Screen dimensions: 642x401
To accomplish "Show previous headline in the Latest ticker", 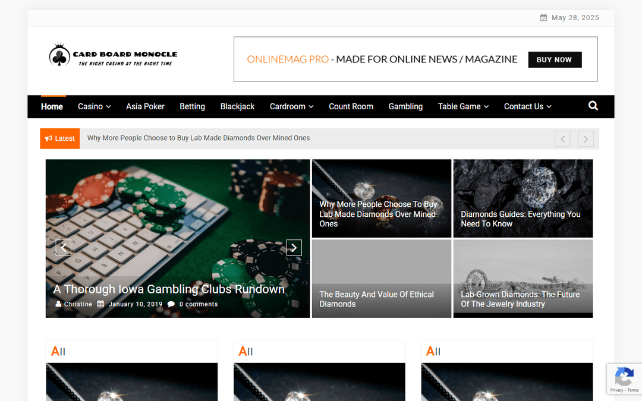I will (562, 139).
